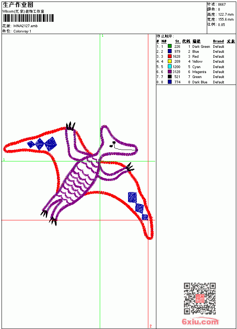Select the Red thread swatch in the stop sequence
Image resolution: width=237 pixels, height=329 pixels.
(170, 56)
